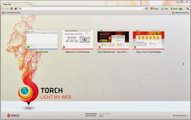Close the New Tab tab
This screenshot has height=120, width=191.
(29, 4)
